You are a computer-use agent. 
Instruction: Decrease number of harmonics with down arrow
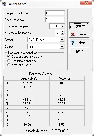(62, 34)
